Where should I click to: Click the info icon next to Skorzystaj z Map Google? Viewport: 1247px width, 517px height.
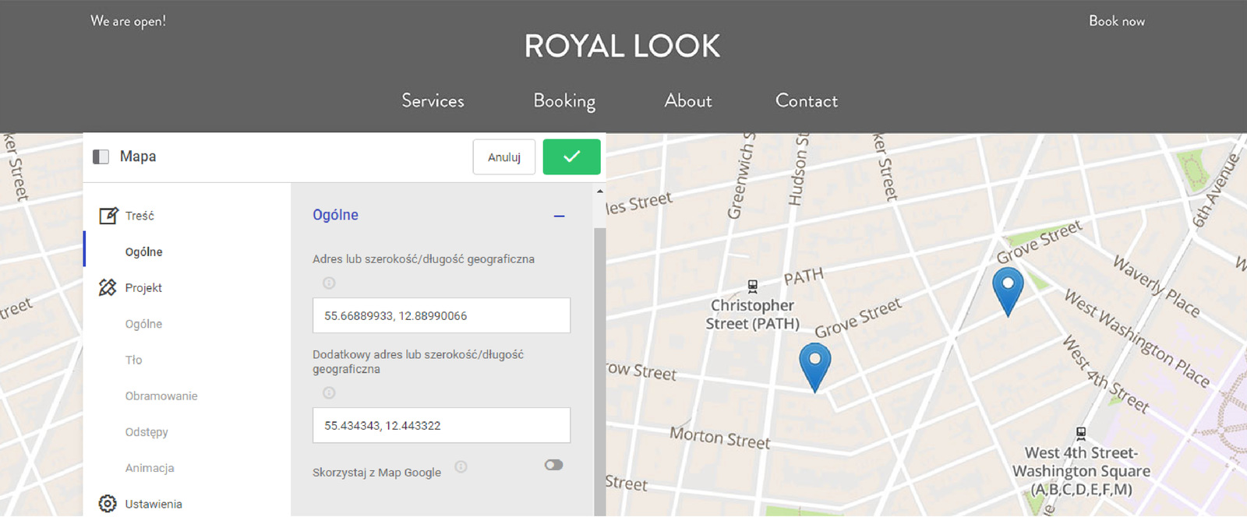tap(461, 466)
